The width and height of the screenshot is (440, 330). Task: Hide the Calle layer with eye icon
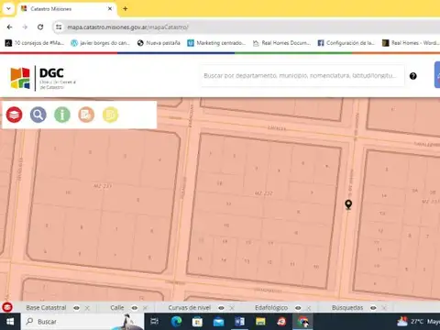pyautogui.click(x=134, y=308)
